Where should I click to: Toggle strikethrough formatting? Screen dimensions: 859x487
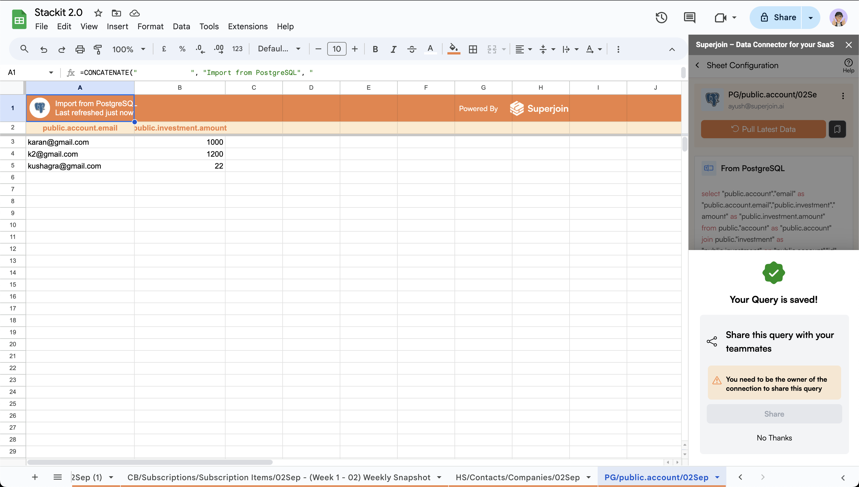click(x=411, y=49)
